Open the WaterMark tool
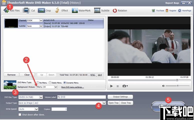194x120 pixels. (81, 10)
